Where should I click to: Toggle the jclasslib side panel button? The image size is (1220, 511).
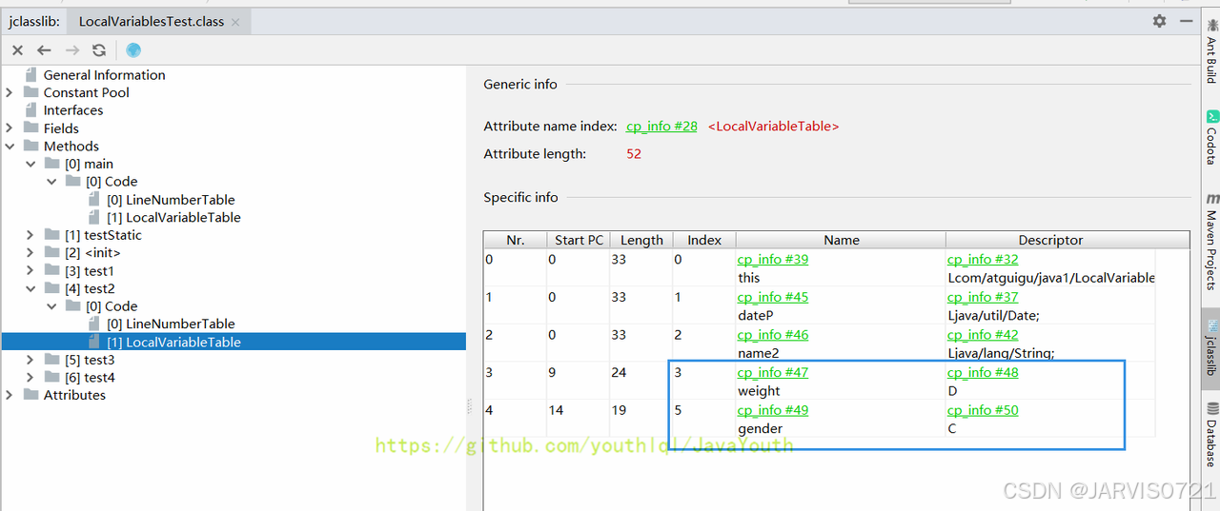[x=1210, y=348]
